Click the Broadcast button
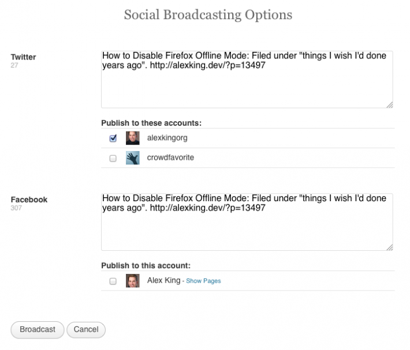410x350 pixels. click(x=38, y=330)
